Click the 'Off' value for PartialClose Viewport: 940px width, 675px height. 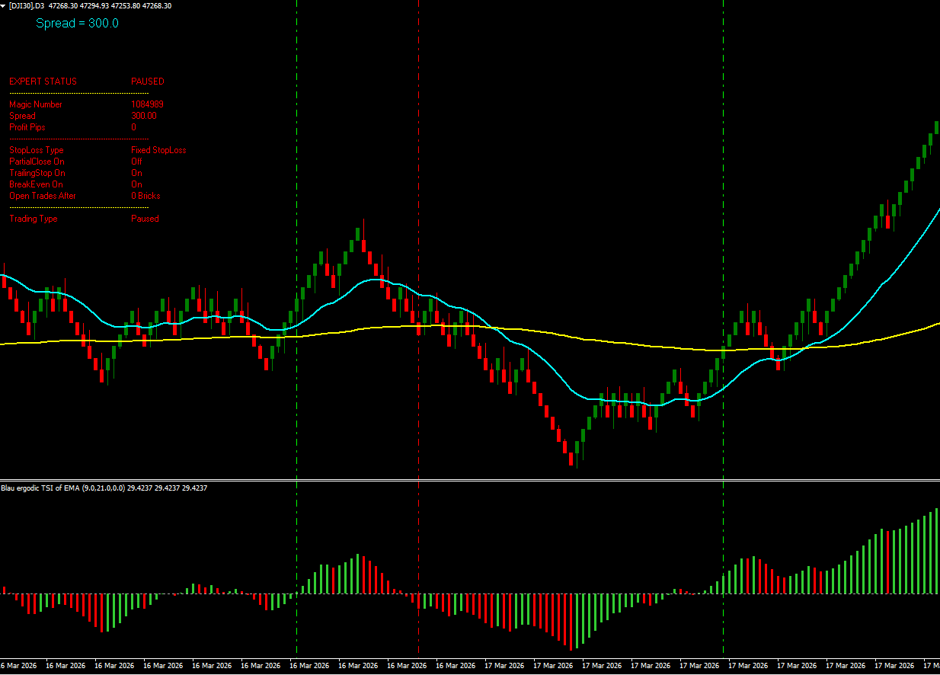tap(136, 162)
